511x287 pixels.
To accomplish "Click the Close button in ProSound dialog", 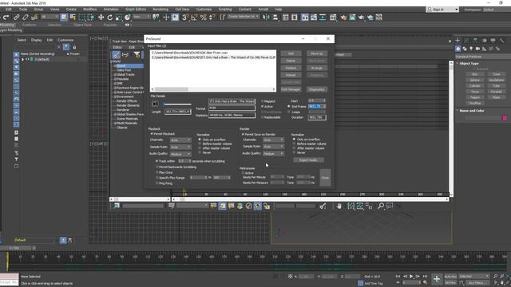I will (325, 178).
